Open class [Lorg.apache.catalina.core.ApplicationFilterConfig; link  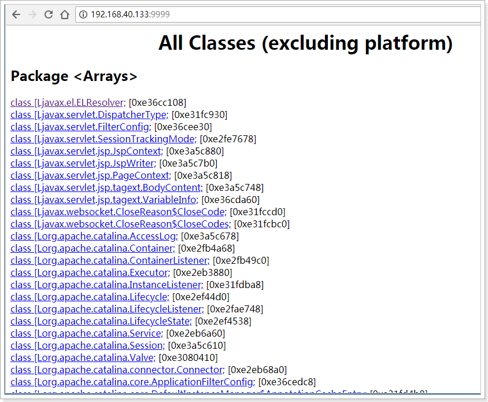(x=133, y=382)
